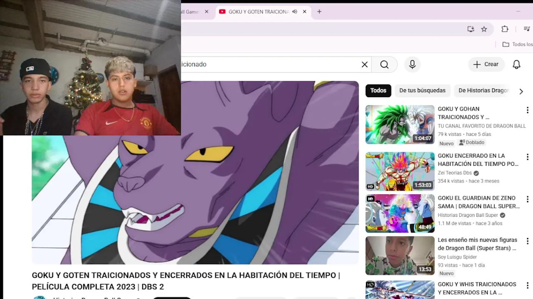Viewport: 533px width, 299px height.
Task: Open TU CANAL FAVORITO DE DRAGON BALL channel
Action: coord(482,126)
